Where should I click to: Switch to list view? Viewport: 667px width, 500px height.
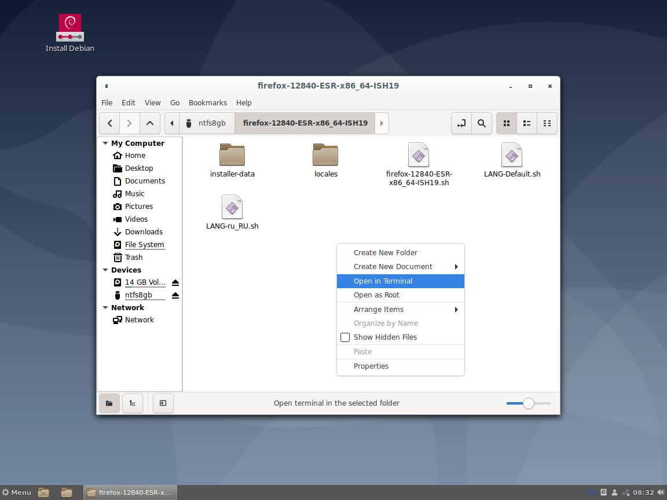[527, 123]
